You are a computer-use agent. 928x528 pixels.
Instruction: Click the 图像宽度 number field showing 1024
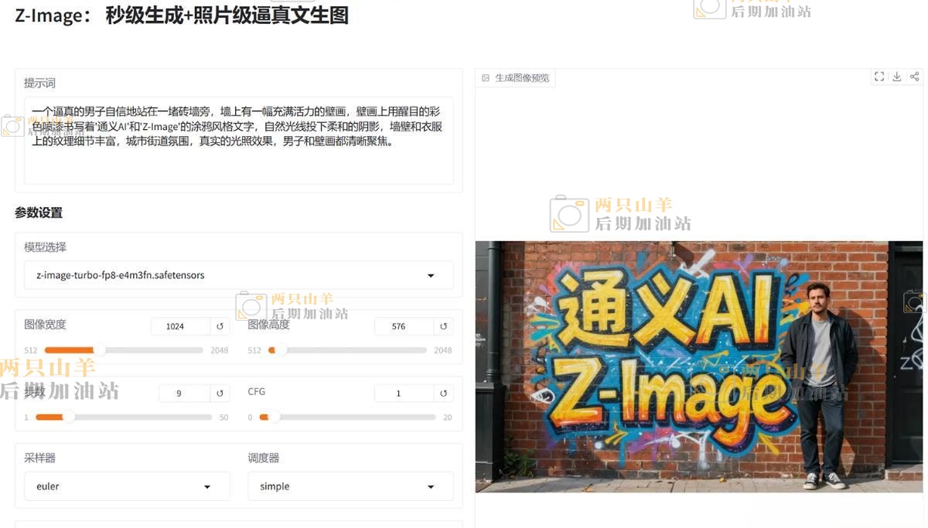coord(179,326)
